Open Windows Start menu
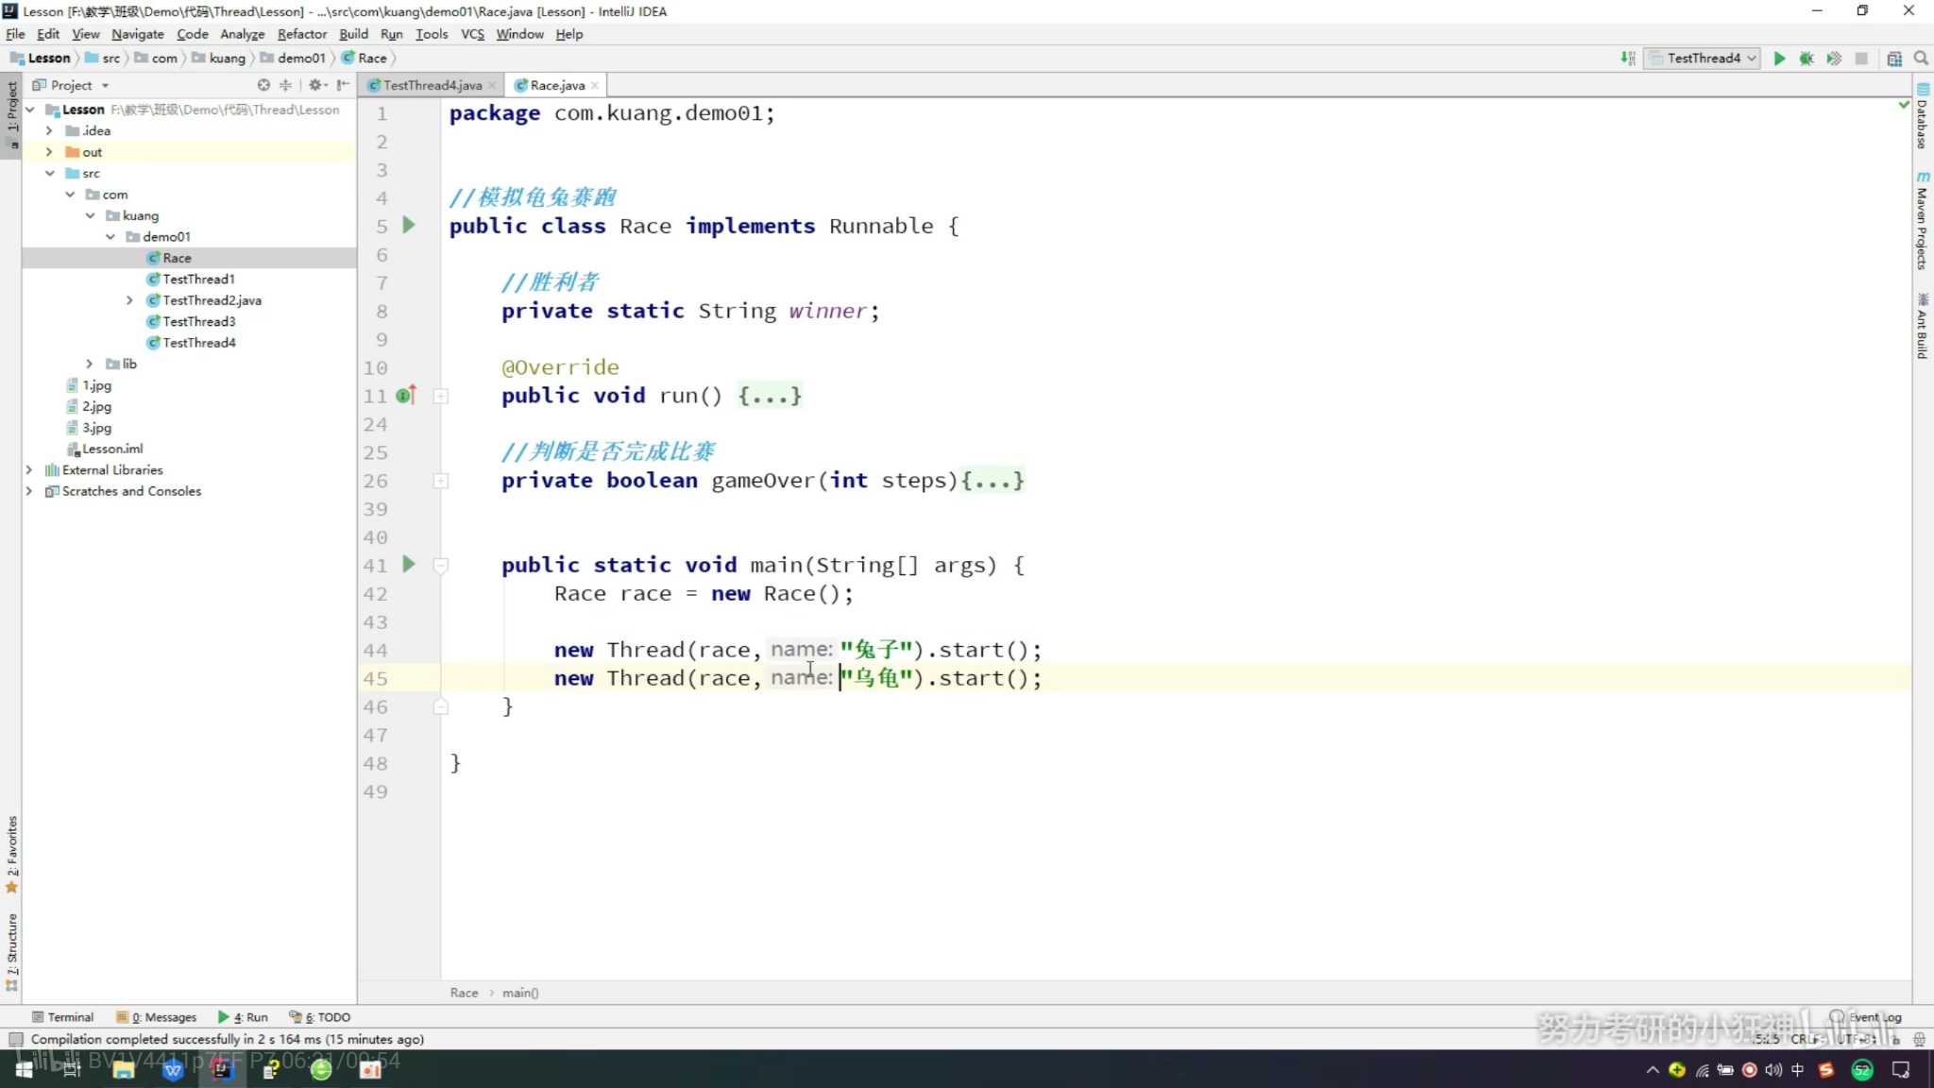 click(24, 1069)
